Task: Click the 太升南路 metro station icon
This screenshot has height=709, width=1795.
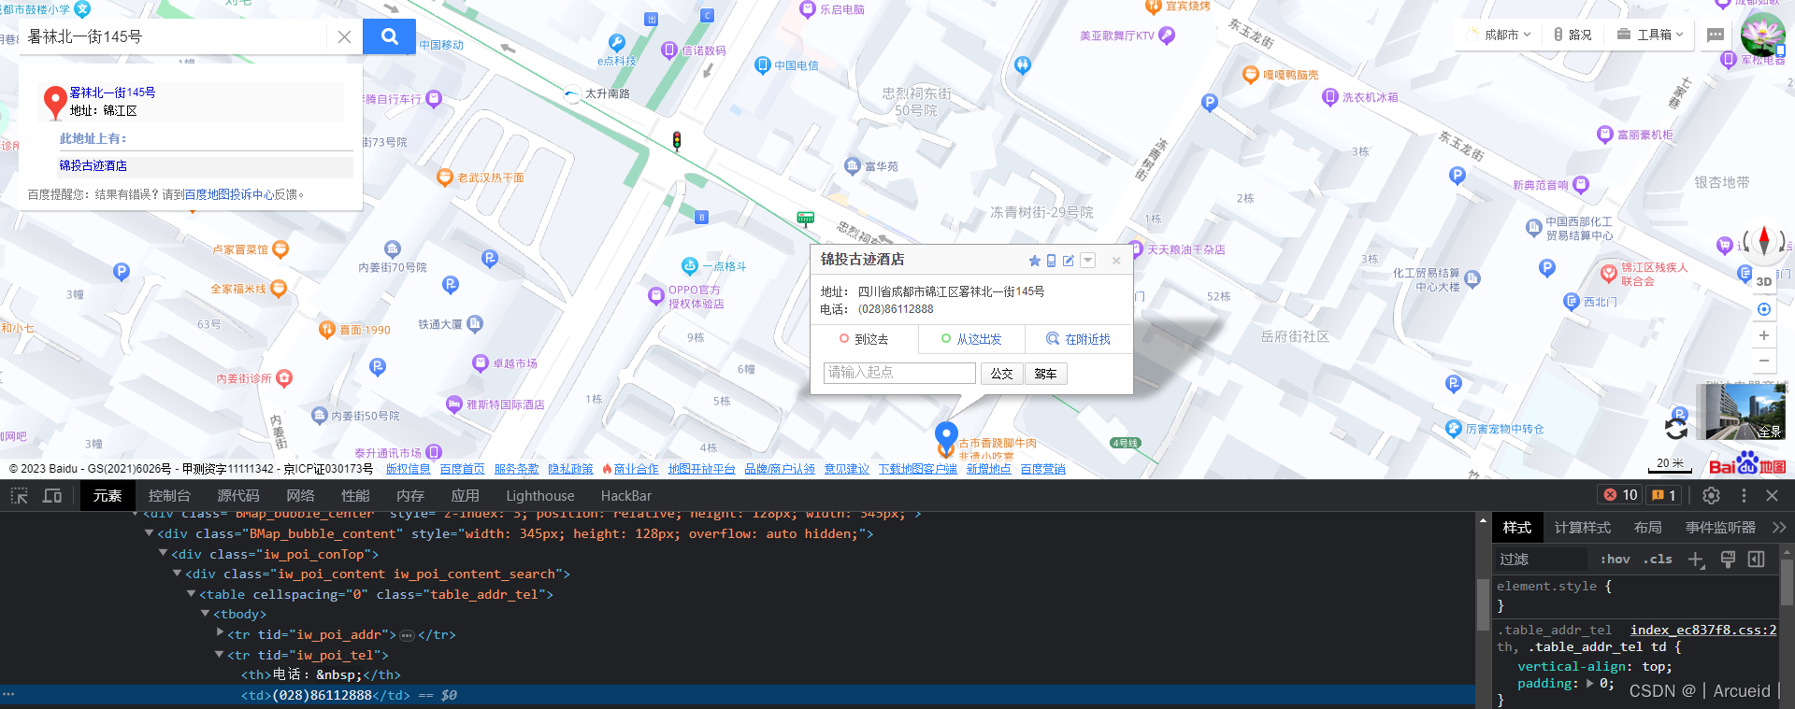Action: [572, 93]
